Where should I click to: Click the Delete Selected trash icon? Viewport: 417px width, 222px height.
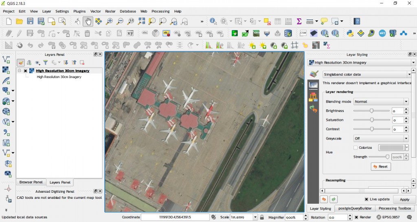point(87,33)
